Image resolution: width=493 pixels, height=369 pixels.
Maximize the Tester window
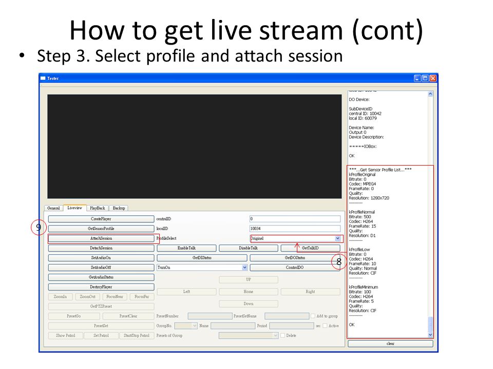425,78
